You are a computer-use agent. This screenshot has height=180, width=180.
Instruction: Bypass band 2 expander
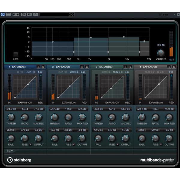[82, 67]
